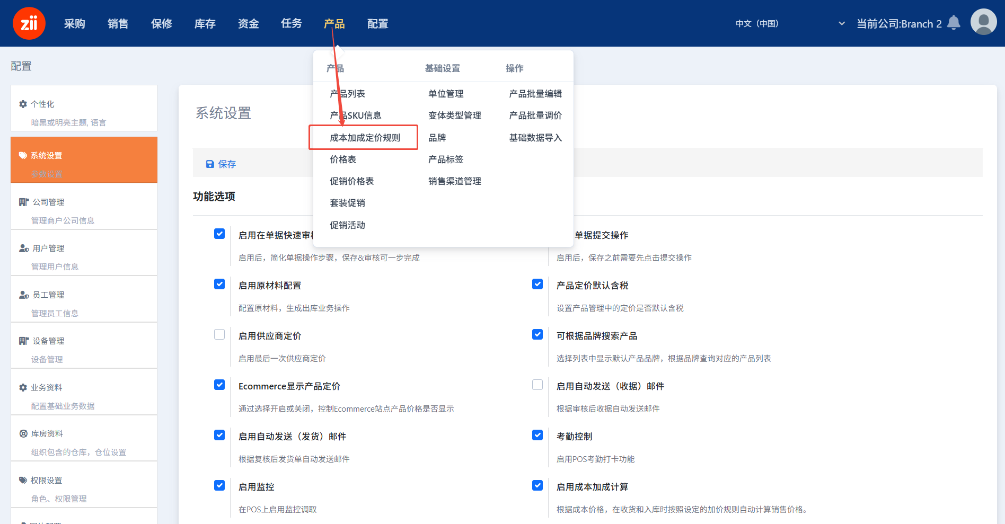This screenshot has width=1005, height=524.
Task: Open 员工管理 sidebar section
Action: pyautogui.click(x=48, y=295)
